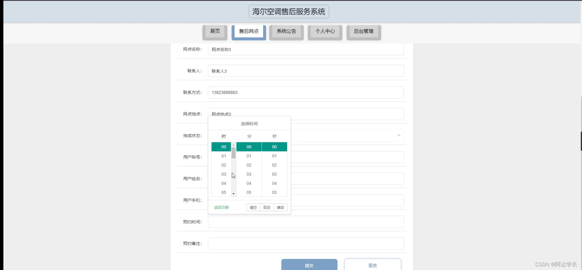Click the 预约备注 input field
The image size is (582, 270).
(306, 243)
